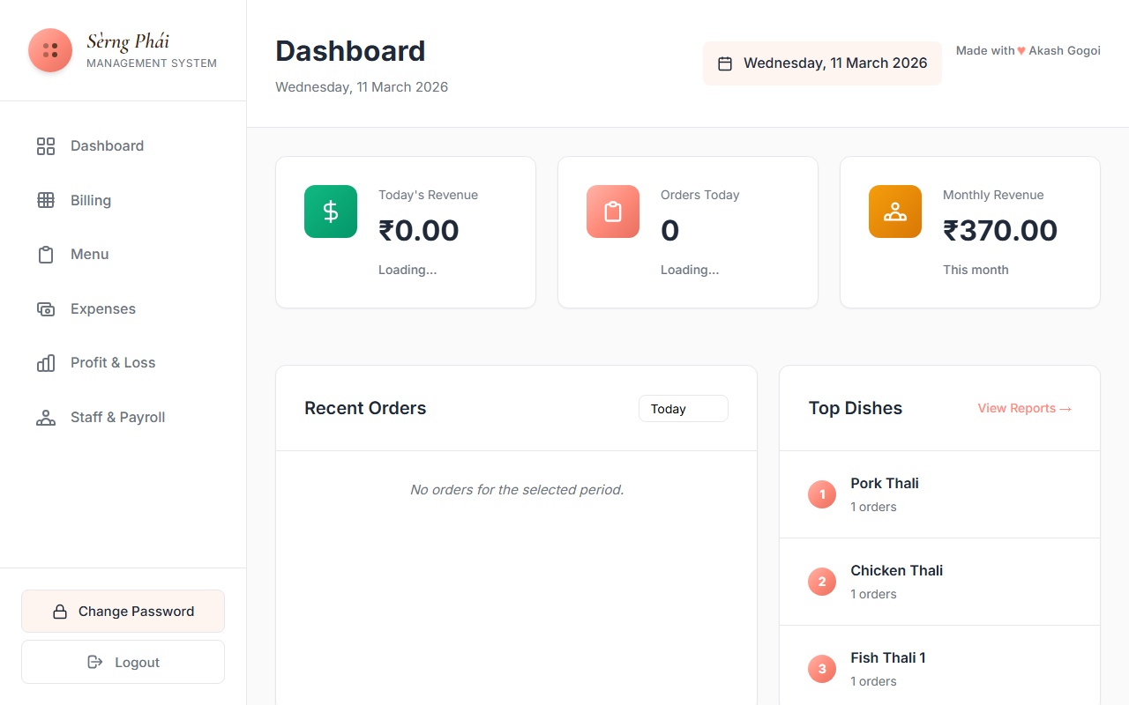Open the Billing grid icon in sidebar
Image resolution: width=1129 pixels, height=705 pixels.
click(46, 200)
